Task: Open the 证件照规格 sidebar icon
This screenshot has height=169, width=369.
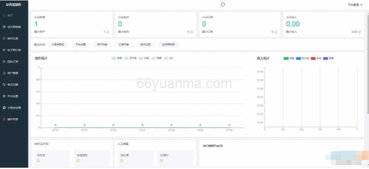Action: tap(4, 27)
